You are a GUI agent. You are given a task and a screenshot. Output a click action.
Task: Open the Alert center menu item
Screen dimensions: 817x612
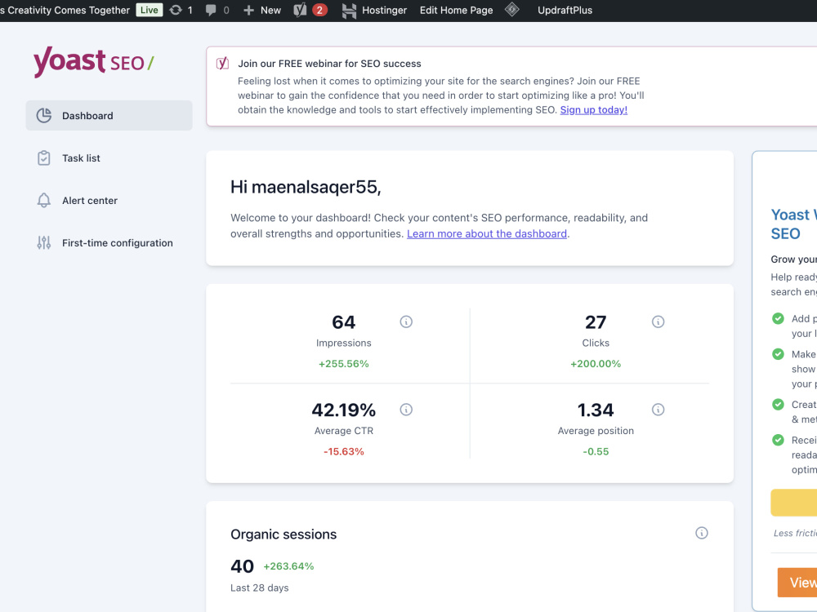(109, 201)
